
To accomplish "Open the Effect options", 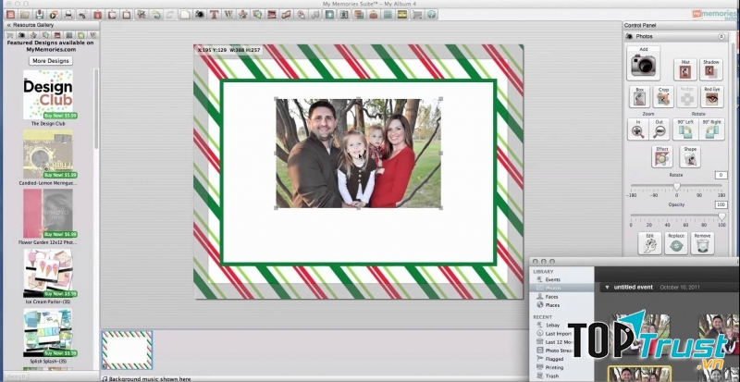I will (x=661, y=156).
